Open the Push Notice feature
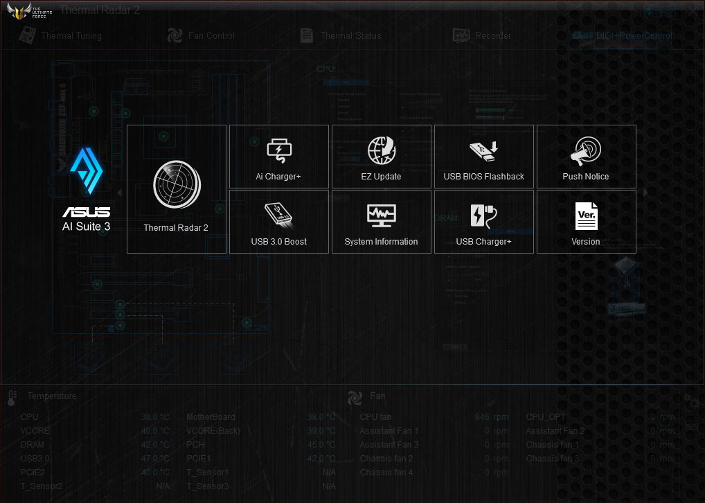 (x=587, y=157)
